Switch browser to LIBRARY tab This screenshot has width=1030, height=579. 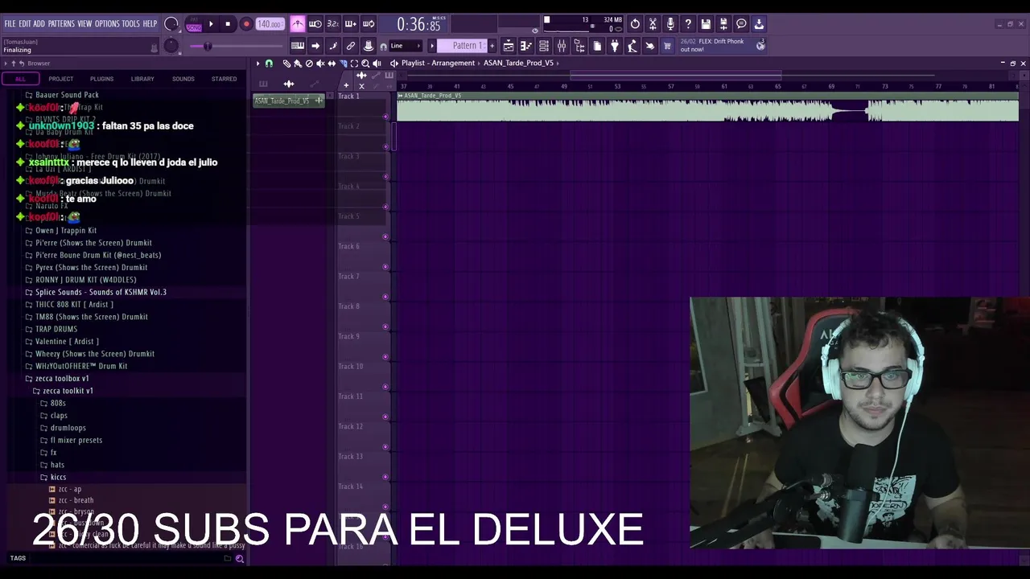[x=142, y=79]
